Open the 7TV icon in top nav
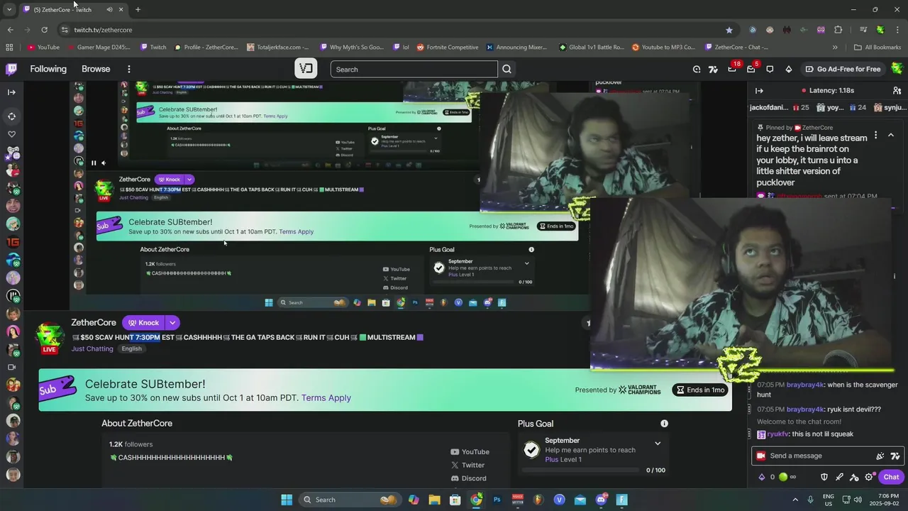Screen dimensions: 908x511 713,69
